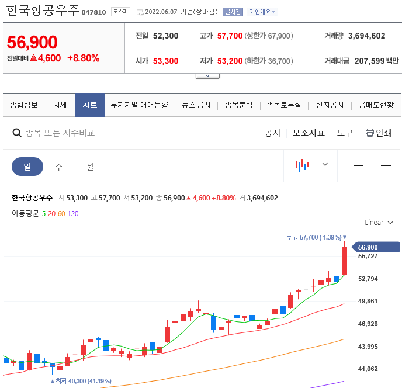
Task: Open the 종합정보 tab
Action: [24, 105]
